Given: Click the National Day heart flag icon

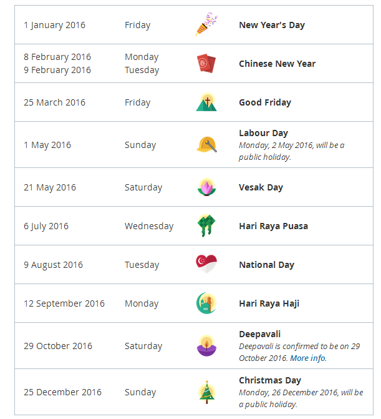Looking at the screenshot, I should pos(206,264).
